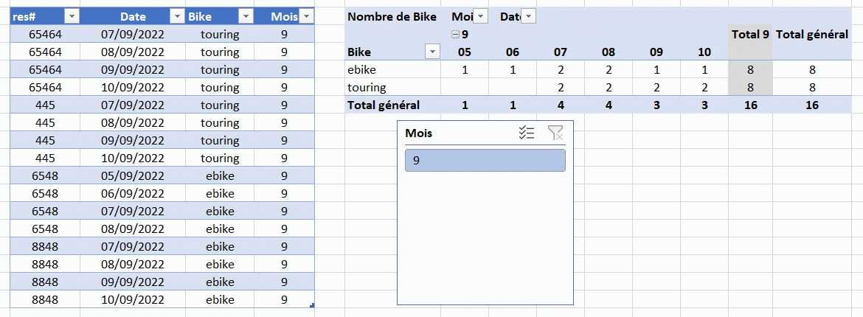This screenshot has width=863, height=317.
Task: Clear the Mois slicer filter
Action: click(555, 133)
